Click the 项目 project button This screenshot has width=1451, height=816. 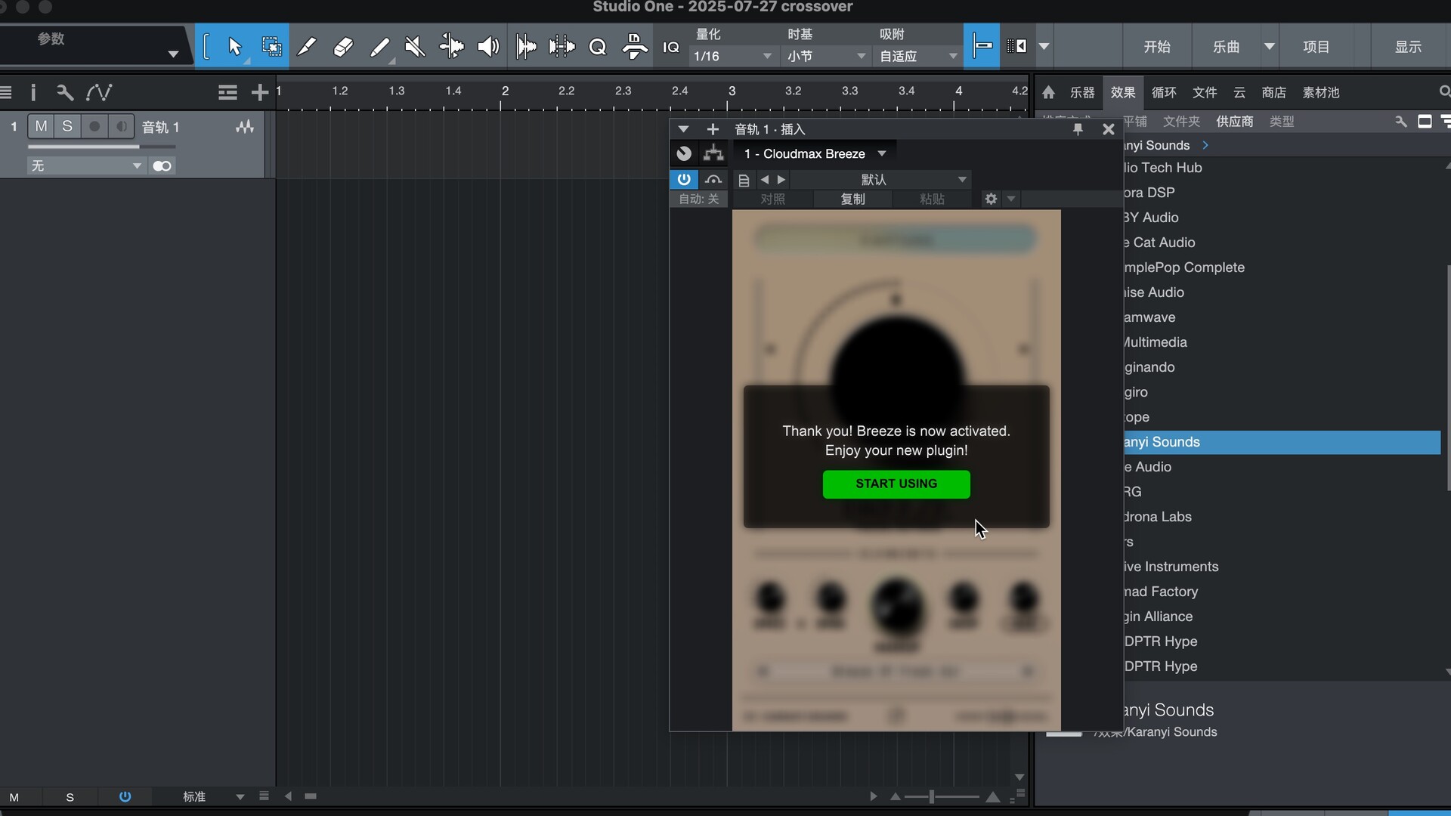(x=1316, y=47)
